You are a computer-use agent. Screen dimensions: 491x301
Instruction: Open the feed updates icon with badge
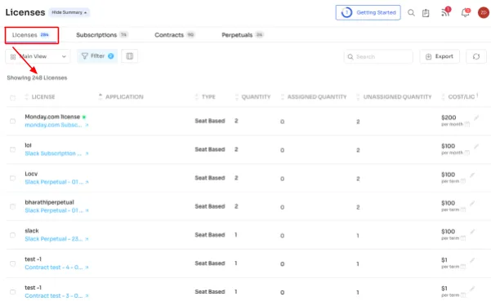[x=445, y=12]
